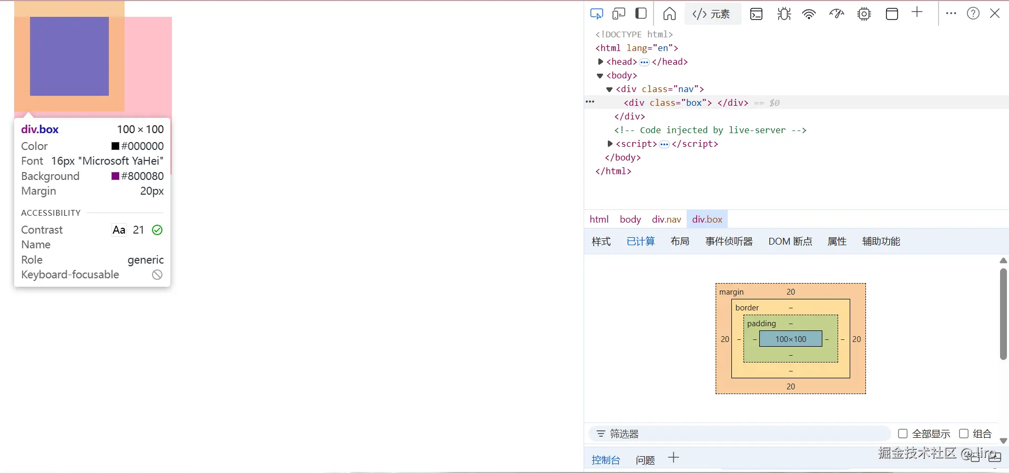
Task: Open the 问题 issues drawer tab
Action: pyautogui.click(x=645, y=460)
